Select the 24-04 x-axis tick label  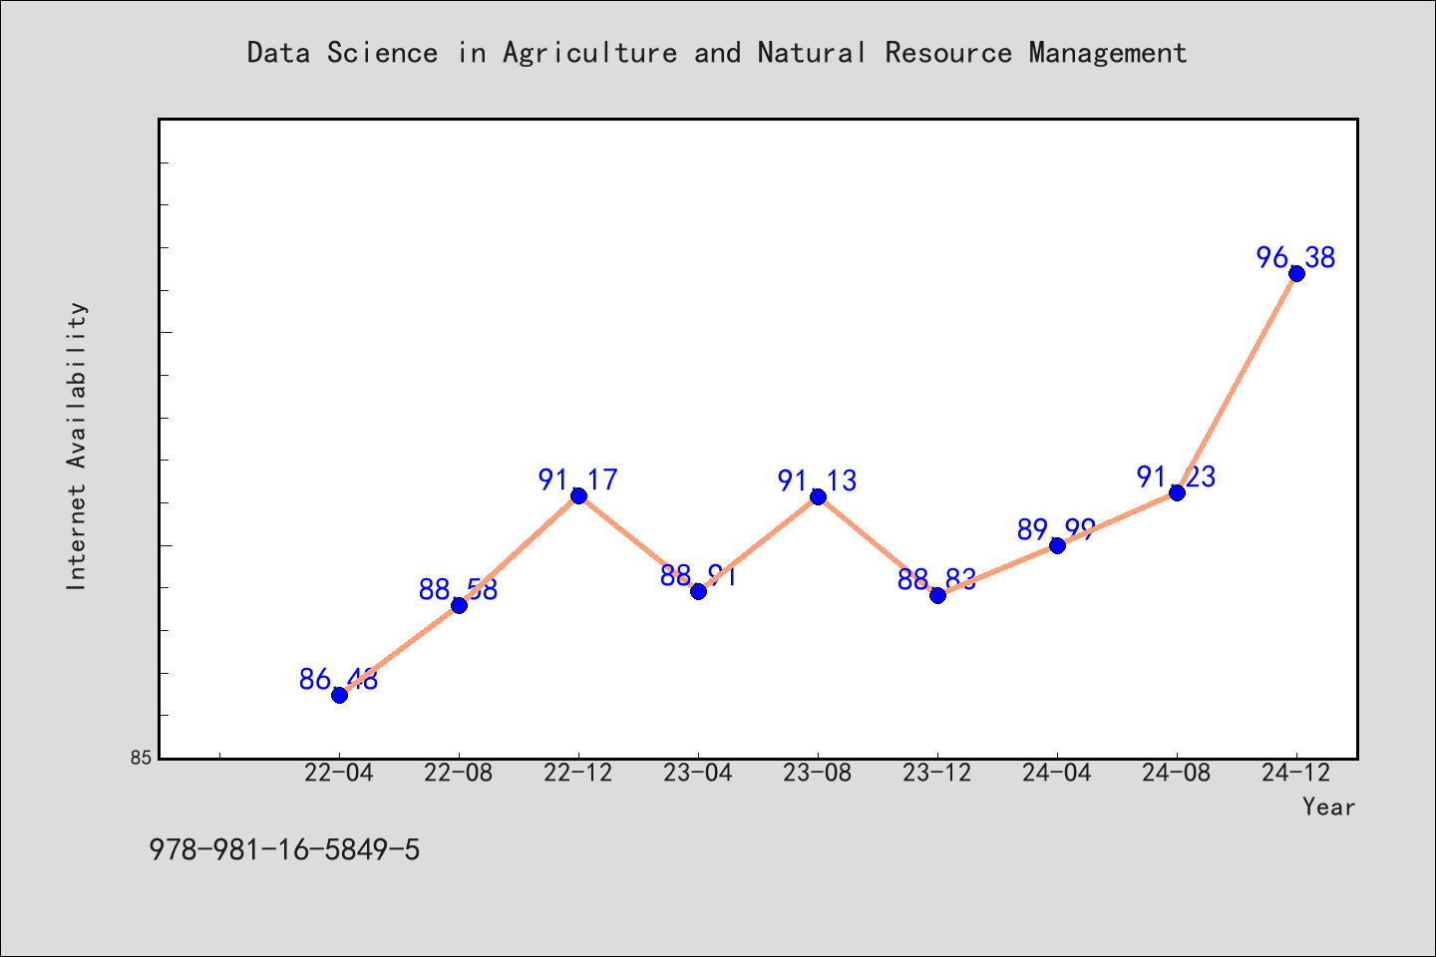[1057, 774]
